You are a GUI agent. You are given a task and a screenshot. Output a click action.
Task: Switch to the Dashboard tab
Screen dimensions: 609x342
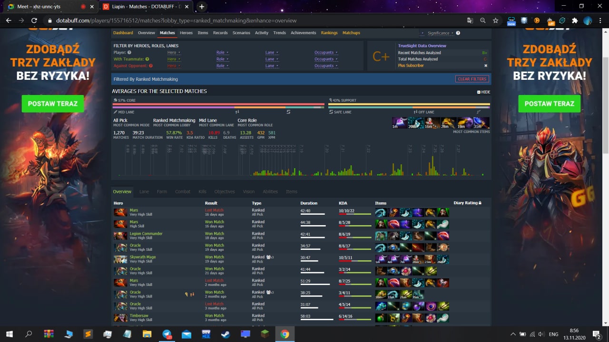[x=123, y=33]
